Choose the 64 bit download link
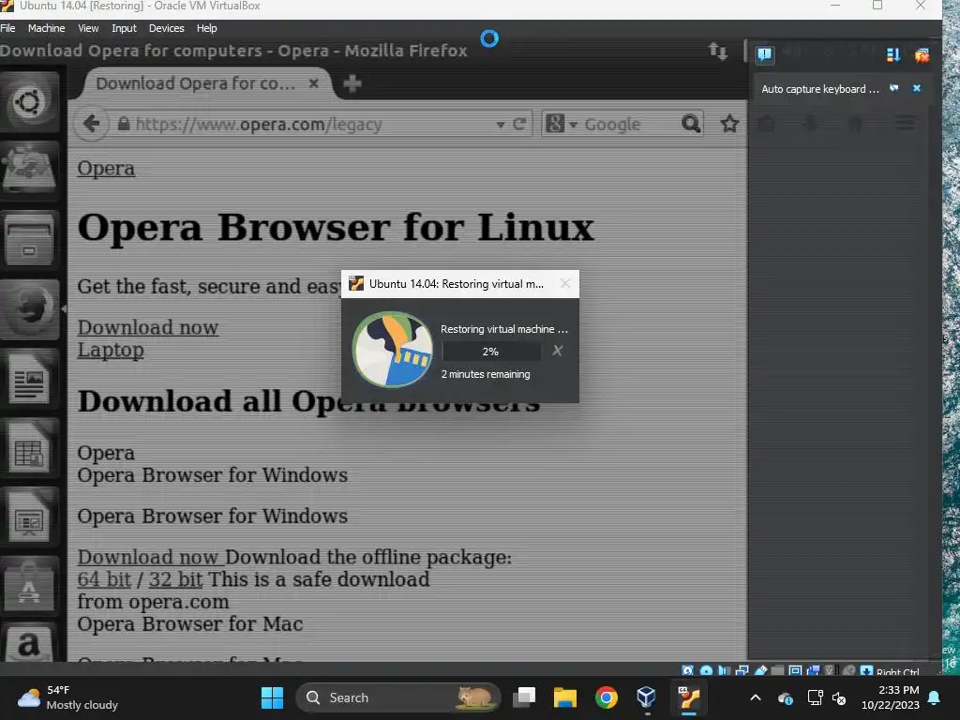Image resolution: width=960 pixels, height=720 pixels. (x=104, y=579)
